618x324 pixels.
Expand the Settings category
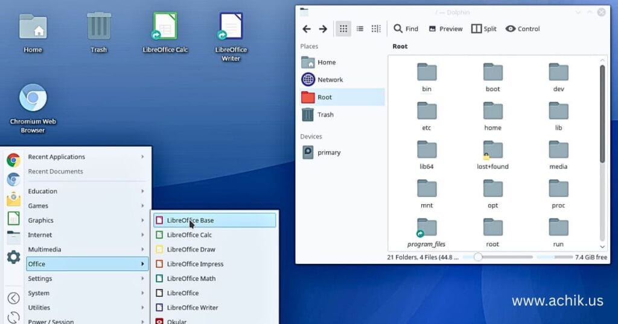click(87, 278)
